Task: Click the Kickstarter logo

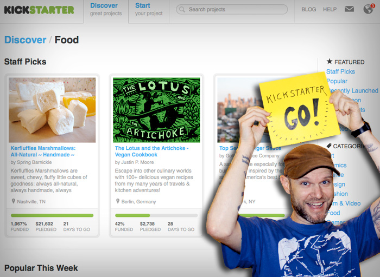Action: coord(39,10)
